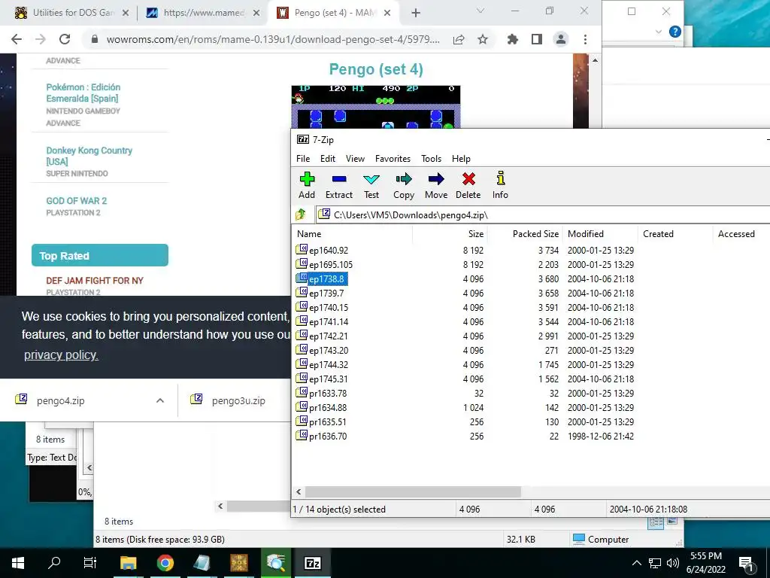Click the wowroms.com URL in the address bar
Screen dimensions: 770x578
click(x=272, y=39)
